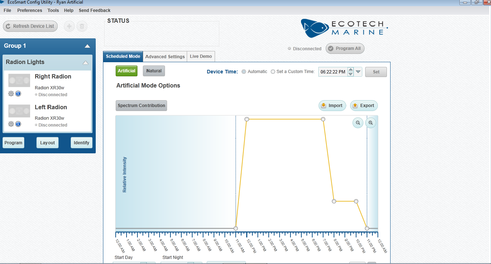Open info icon for Right Radion
491x264 pixels.
(x=18, y=94)
